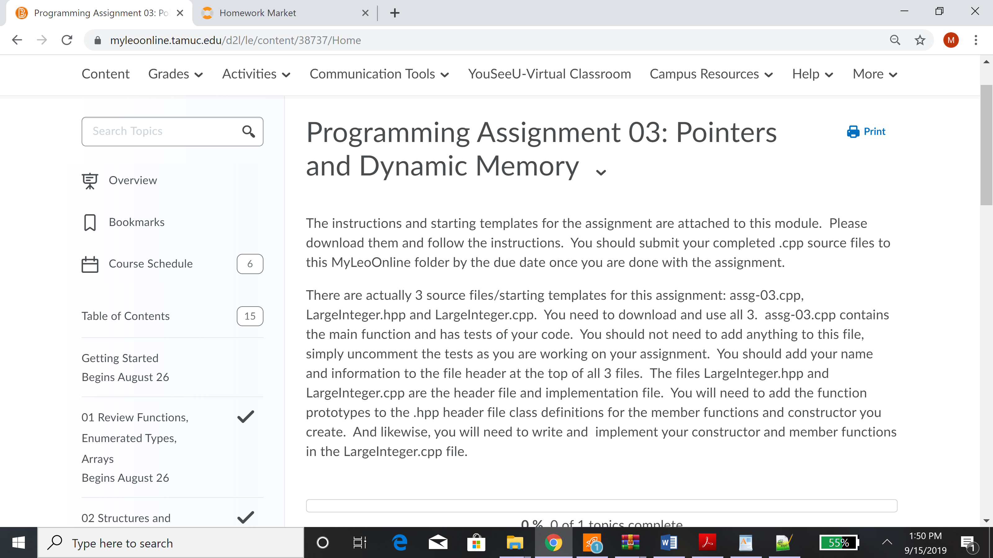Switch to the Programming Assignment 03 tab
The width and height of the screenshot is (993, 558).
coord(99,13)
